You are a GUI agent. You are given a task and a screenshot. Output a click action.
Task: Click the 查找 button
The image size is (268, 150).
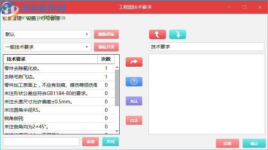[x=111, y=141]
